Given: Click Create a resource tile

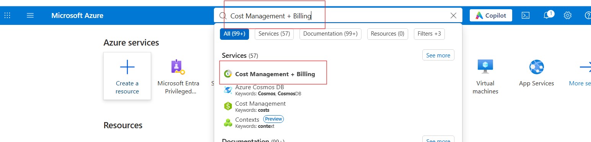Looking at the screenshot, I should point(127,76).
